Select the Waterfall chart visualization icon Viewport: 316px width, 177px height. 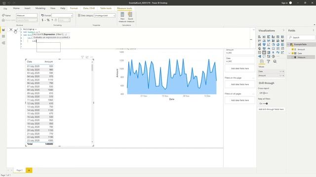click(x=259, y=45)
